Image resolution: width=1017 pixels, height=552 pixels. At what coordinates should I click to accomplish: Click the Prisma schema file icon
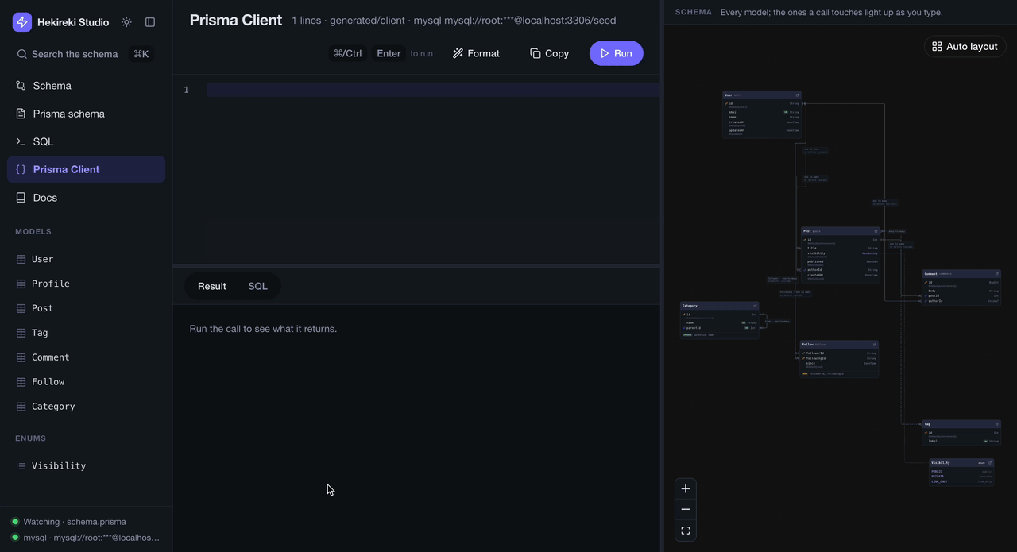(21, 114)
